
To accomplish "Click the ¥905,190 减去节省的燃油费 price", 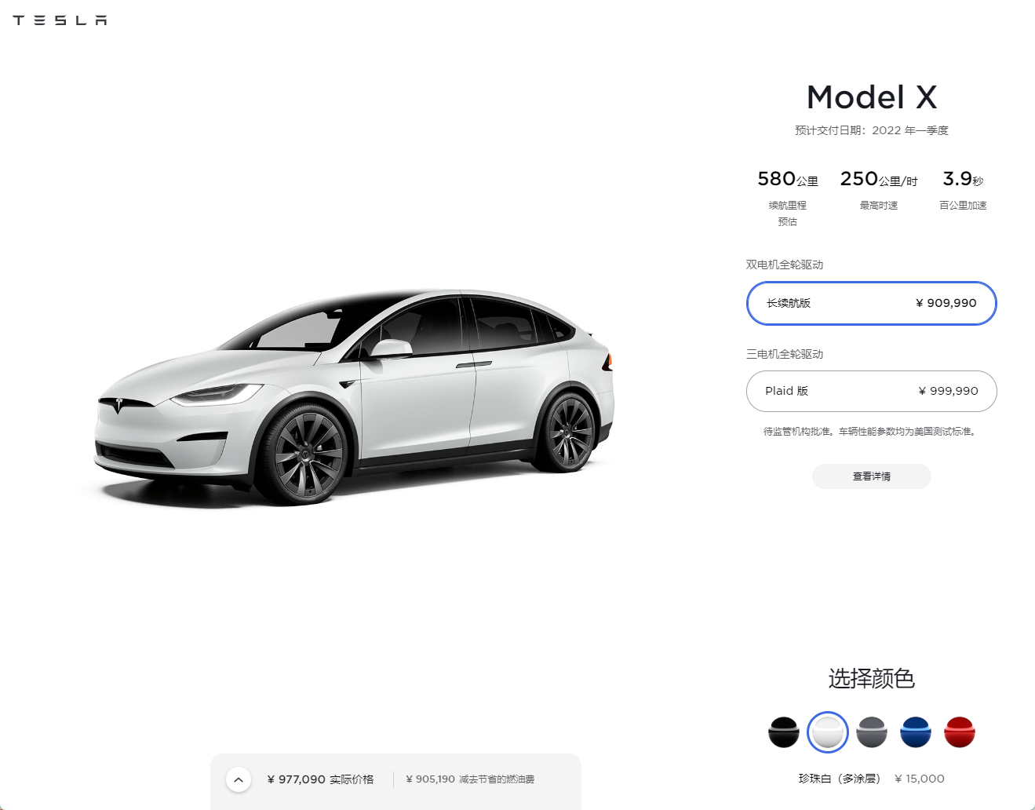I will coord(470,779).
